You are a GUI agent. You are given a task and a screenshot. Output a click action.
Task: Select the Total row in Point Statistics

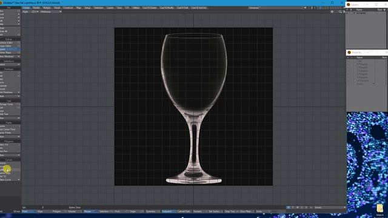[366, 61]
